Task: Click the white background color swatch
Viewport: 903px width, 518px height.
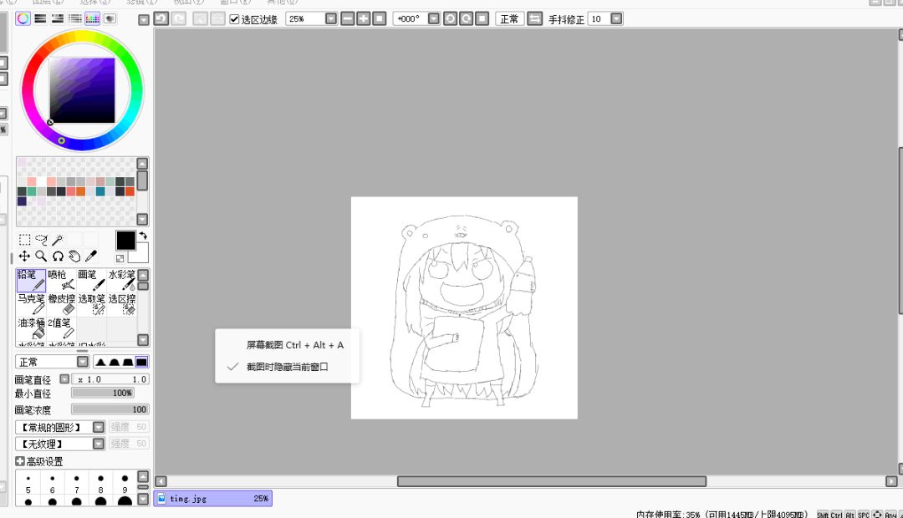Action: 141,256
